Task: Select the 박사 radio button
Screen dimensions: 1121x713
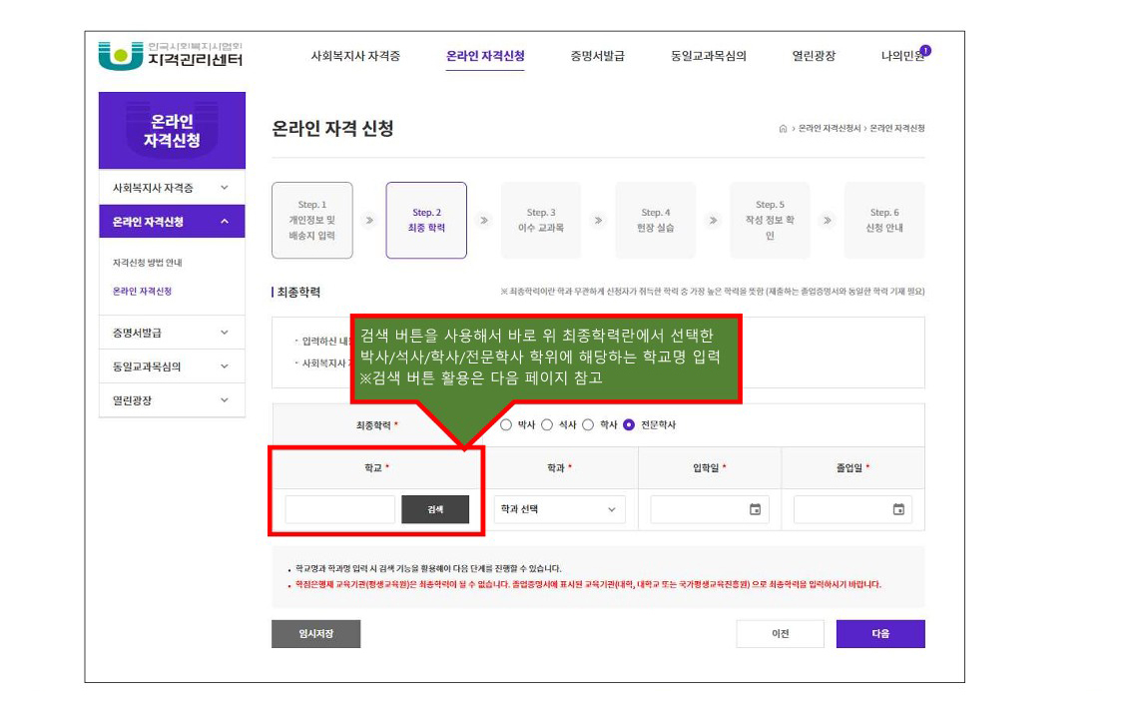Action: [506, 424]
